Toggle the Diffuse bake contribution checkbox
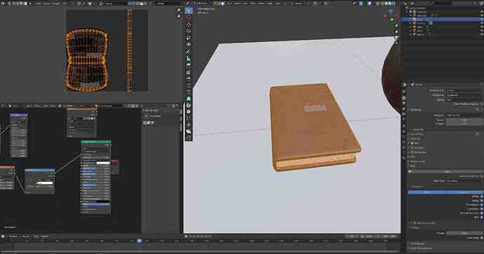The image size is (484, 254). click(481, 197)
